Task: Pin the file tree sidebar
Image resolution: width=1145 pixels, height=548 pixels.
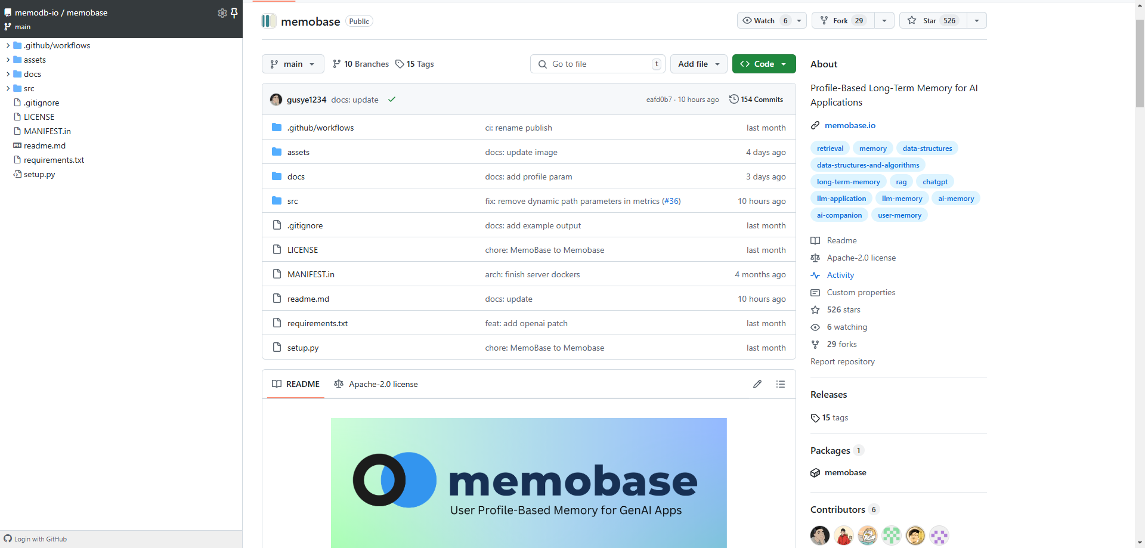Action: (x=234, y=13)
